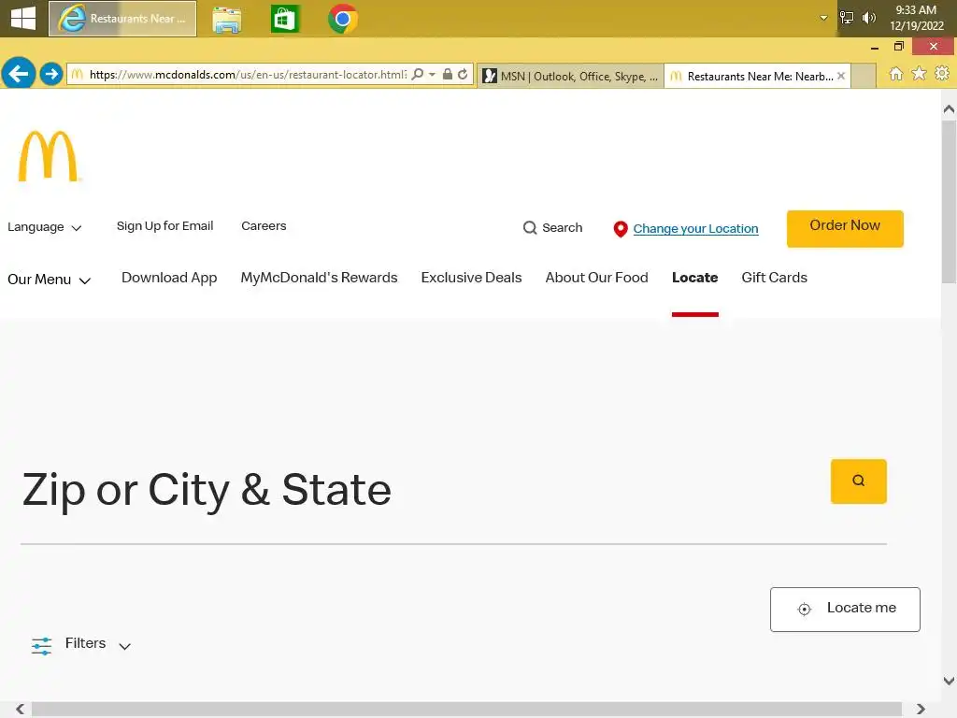Open the browser Home icon

point(896,74)
